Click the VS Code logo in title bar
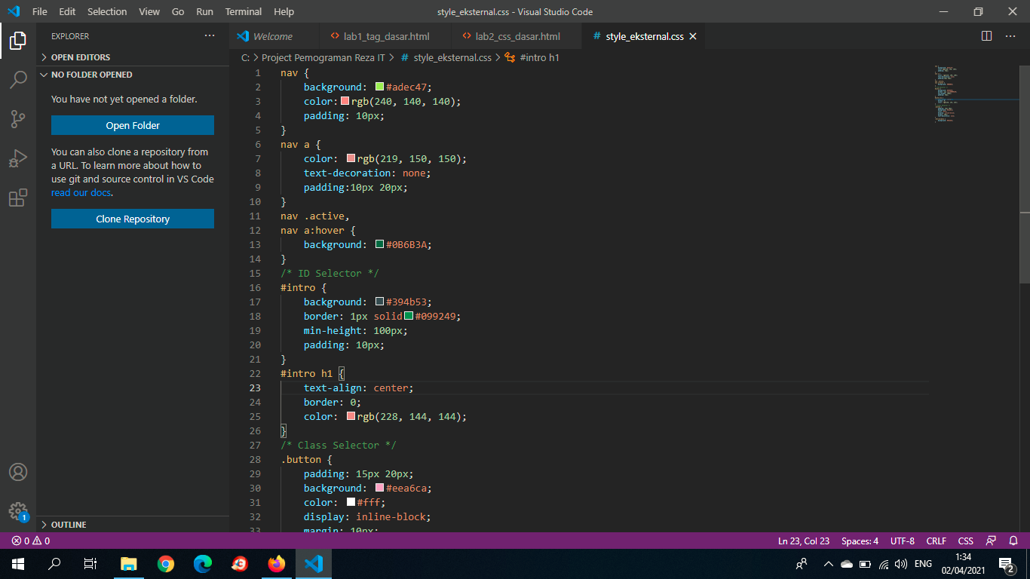The image size is (1030, 579). [x=13, y=11]
